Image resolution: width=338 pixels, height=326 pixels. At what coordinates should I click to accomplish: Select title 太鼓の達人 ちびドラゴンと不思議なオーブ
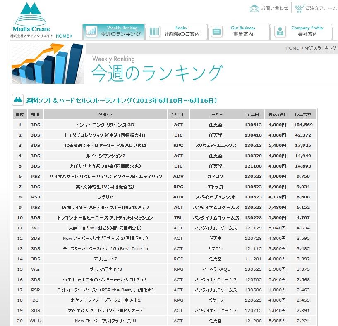coord(105,310)
